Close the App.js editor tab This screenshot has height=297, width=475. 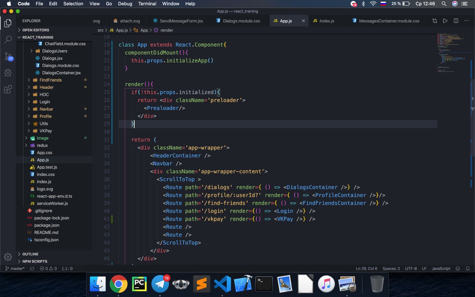[x=303, y=21]
